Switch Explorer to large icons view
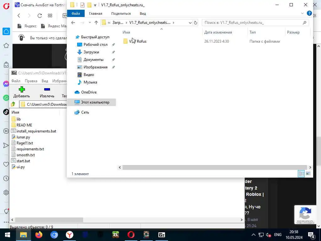Screen dimensions: 321x241 click(308, 174)
